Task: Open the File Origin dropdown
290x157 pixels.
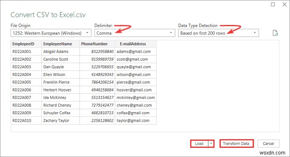Action: coord(51,33)
